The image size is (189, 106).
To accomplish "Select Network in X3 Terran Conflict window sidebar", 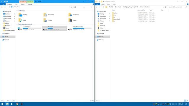I will click(x=101, y=40).
